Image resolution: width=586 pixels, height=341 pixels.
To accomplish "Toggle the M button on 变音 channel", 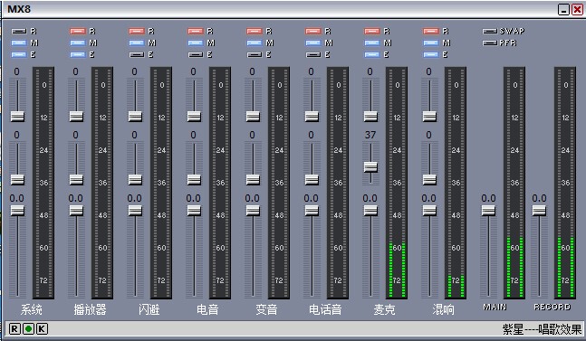I will pos(255,43).
